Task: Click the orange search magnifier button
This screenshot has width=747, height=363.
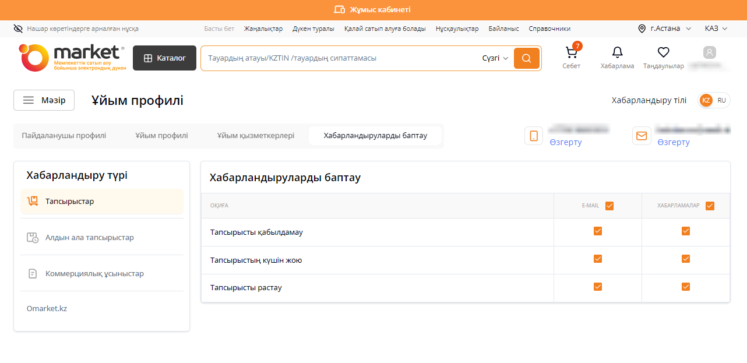Action: point(526,58)
